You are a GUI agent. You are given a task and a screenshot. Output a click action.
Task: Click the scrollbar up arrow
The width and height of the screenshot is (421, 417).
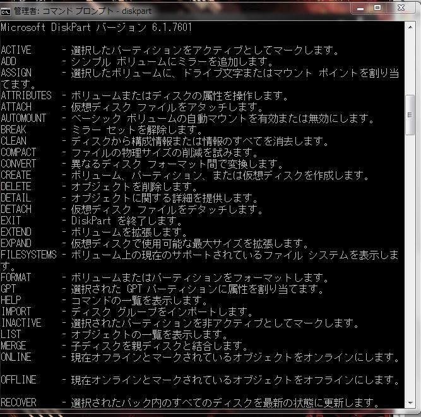click(x=410, y=27)
